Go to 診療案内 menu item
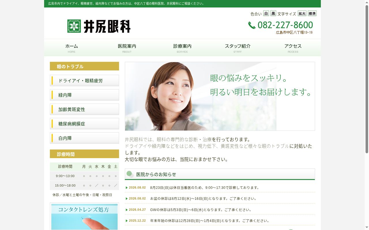369x230 pixels. point(182,48)
